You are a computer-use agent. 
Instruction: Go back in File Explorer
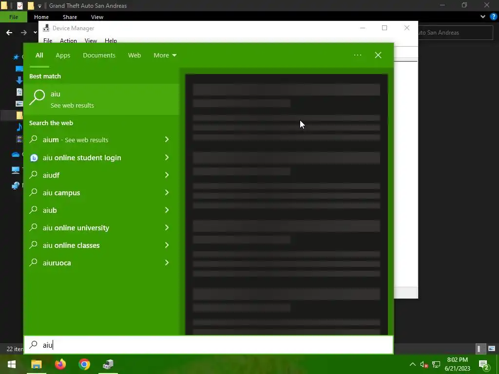point(9,33)
